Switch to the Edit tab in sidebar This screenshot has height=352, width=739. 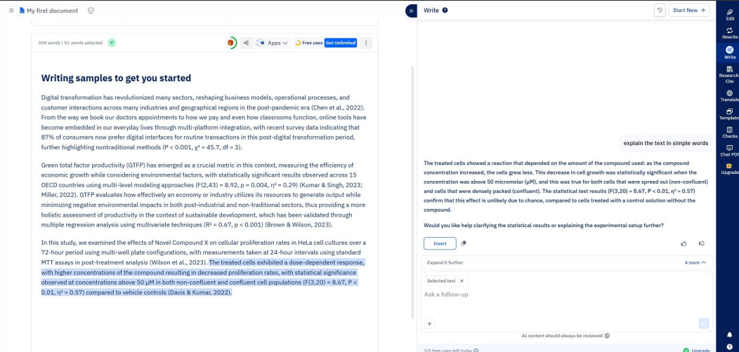coord(729,15)
